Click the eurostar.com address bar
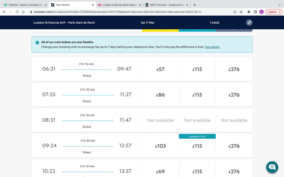The height and width of the screenshot is (177, 284). pyautogui.click(x=118, y=12)
